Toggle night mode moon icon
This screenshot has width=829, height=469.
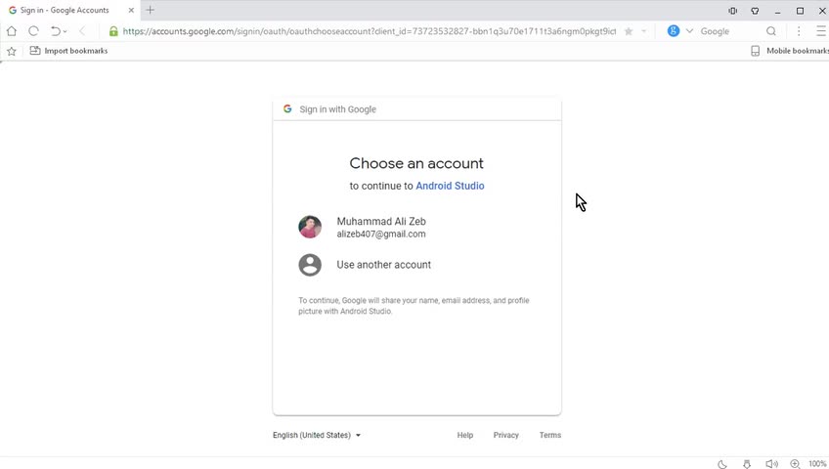(x=722, y=464)
